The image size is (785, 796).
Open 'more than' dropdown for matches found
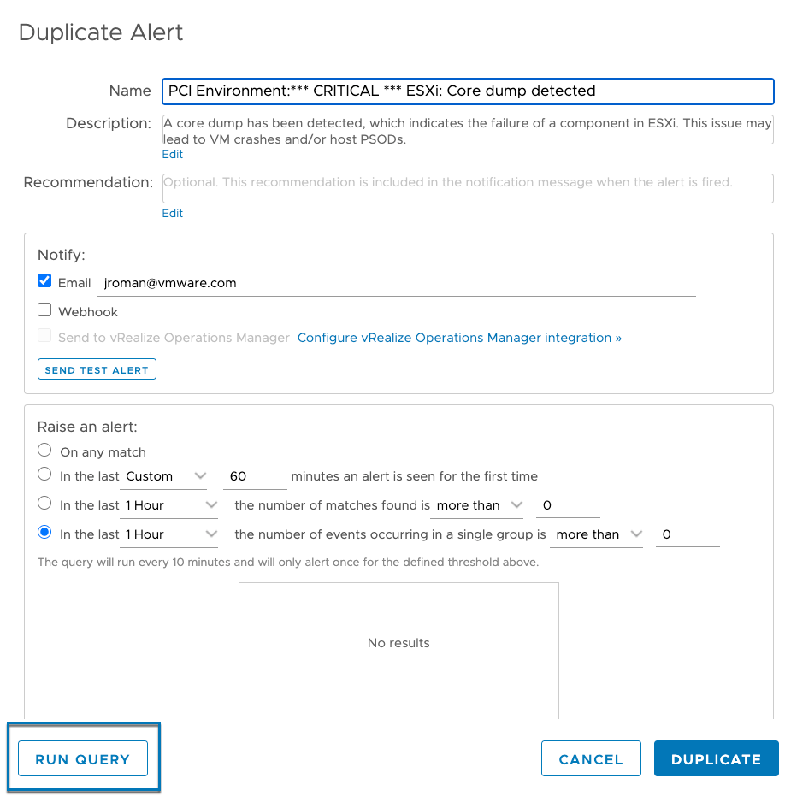[x=480, y=505]
